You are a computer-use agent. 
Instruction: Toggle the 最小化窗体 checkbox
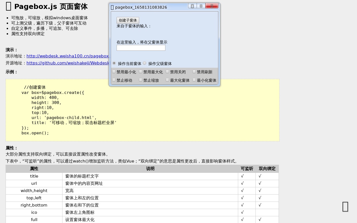point(194,80)
